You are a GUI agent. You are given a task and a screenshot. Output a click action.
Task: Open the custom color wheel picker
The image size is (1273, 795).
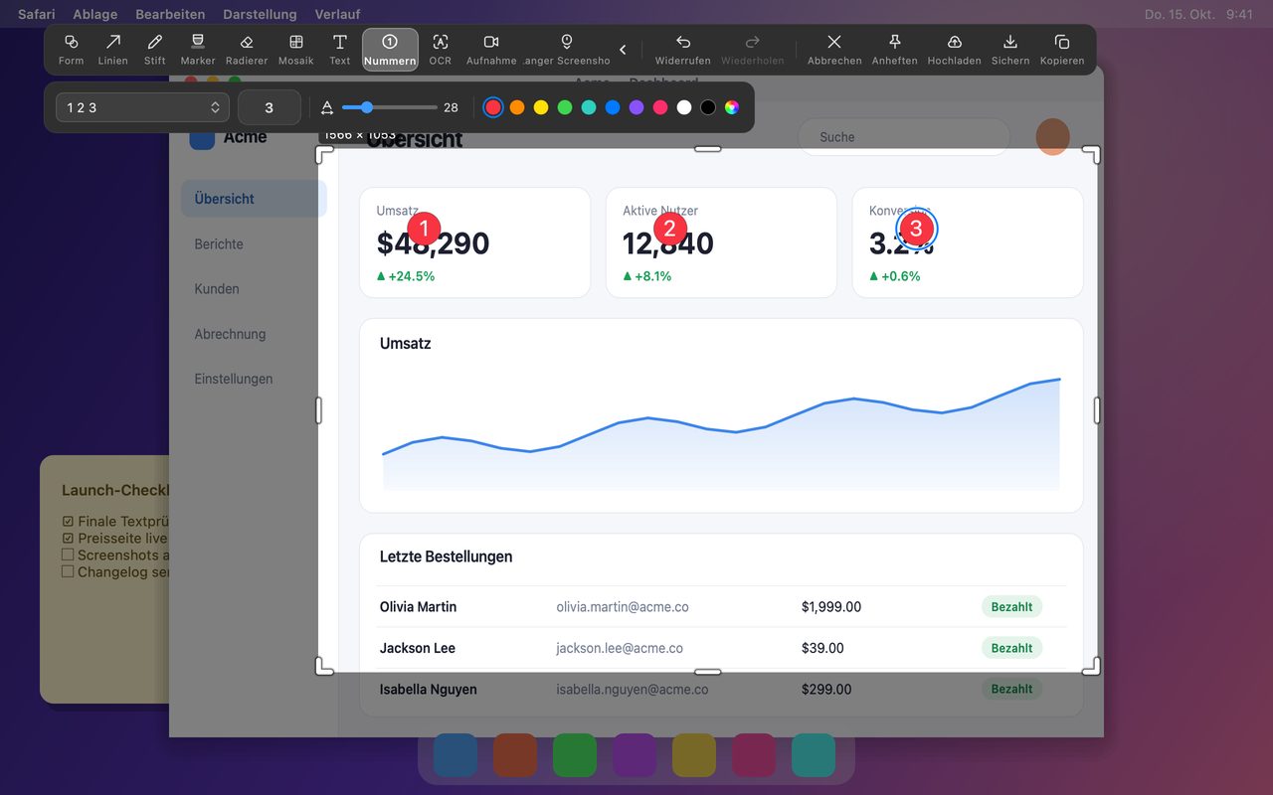(732, 107)
